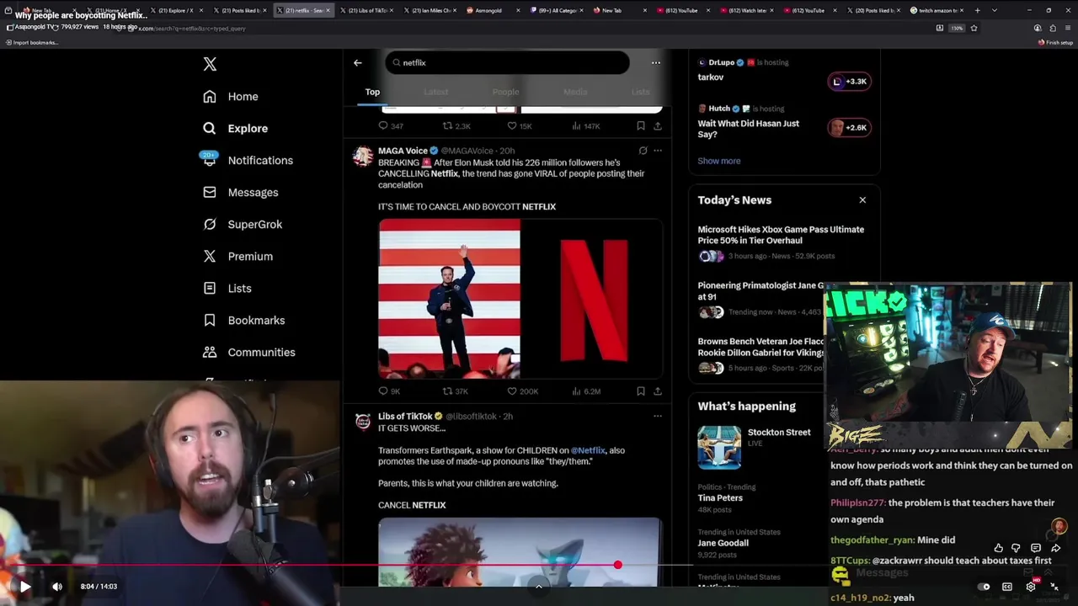This screenshot has height=606, width=1078.
Task: Open Libs of TikTok profile avatar
Action: pyautogui.click(x=363, y=421)
